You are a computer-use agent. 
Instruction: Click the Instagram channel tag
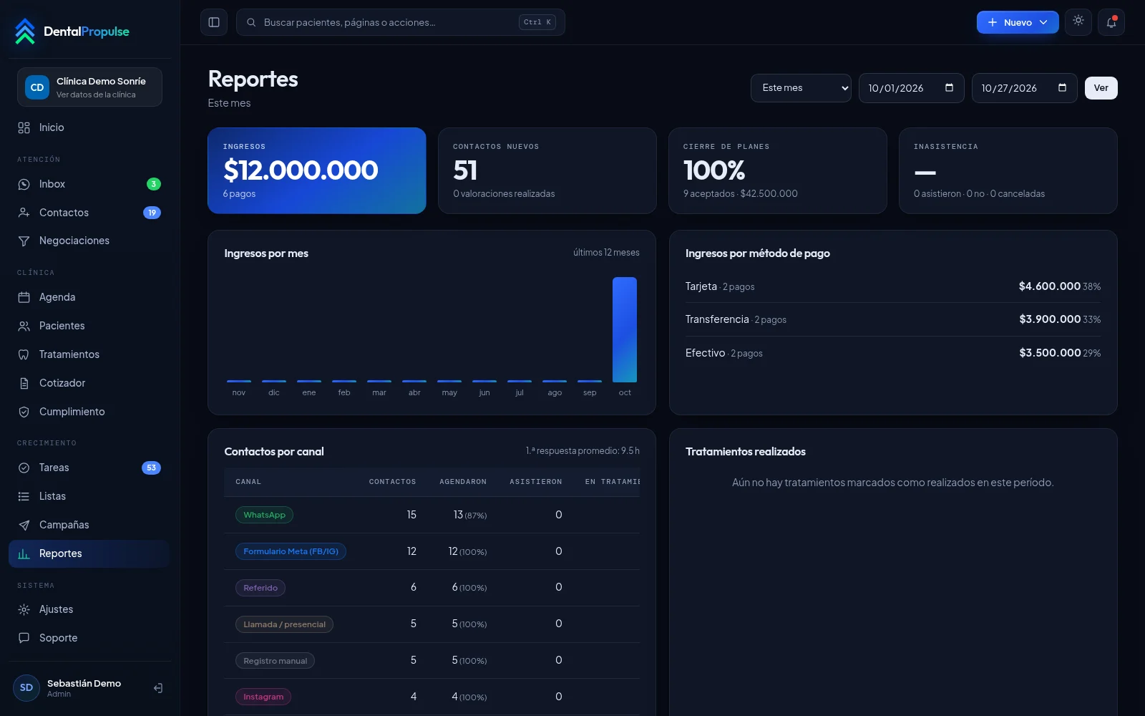[263, 697]
